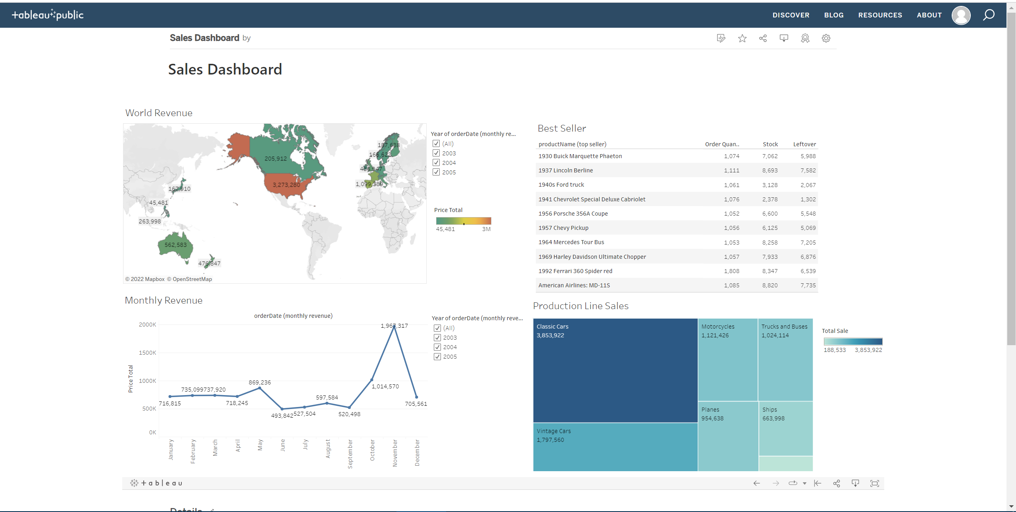Screen dimensions: 1016x512
Task: Click the edit viz icon beside the star
Action: (721, 38)
